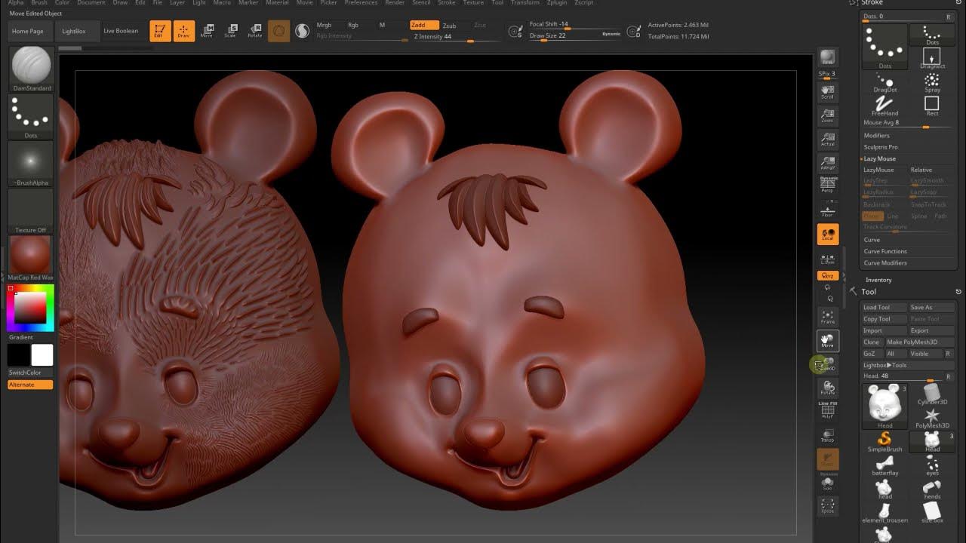The height and width of the screenshot is (543, 966).
Task: Toggle XYZ rotation mode
Action: pyautogui.click(x=828, y=276)
